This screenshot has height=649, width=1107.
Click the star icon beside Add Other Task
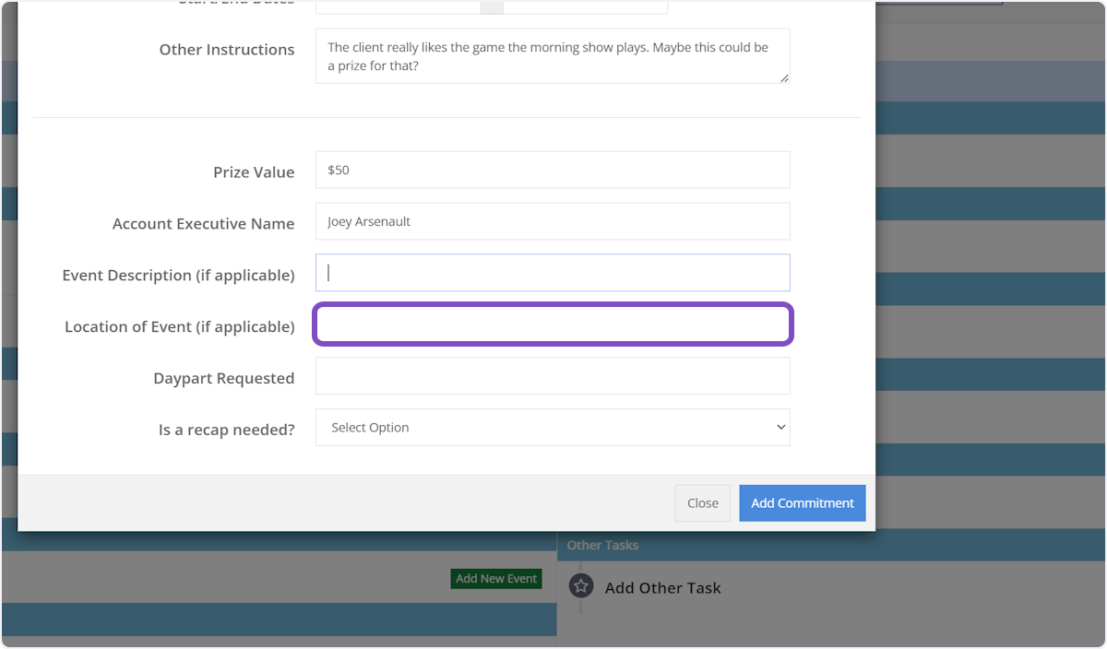coord(580,586)
